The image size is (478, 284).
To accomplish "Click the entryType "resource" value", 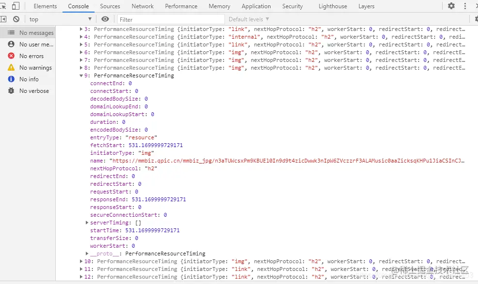I will [141, 137].
